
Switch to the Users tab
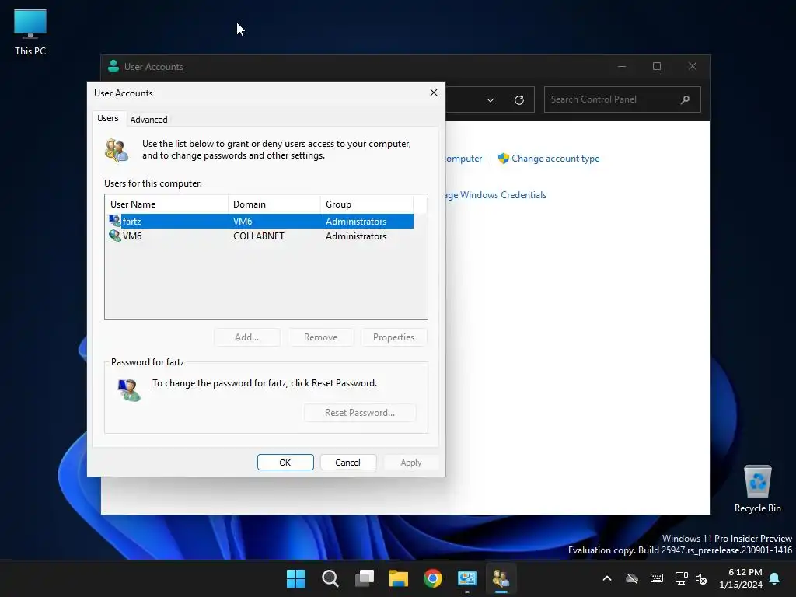[107, 118]
